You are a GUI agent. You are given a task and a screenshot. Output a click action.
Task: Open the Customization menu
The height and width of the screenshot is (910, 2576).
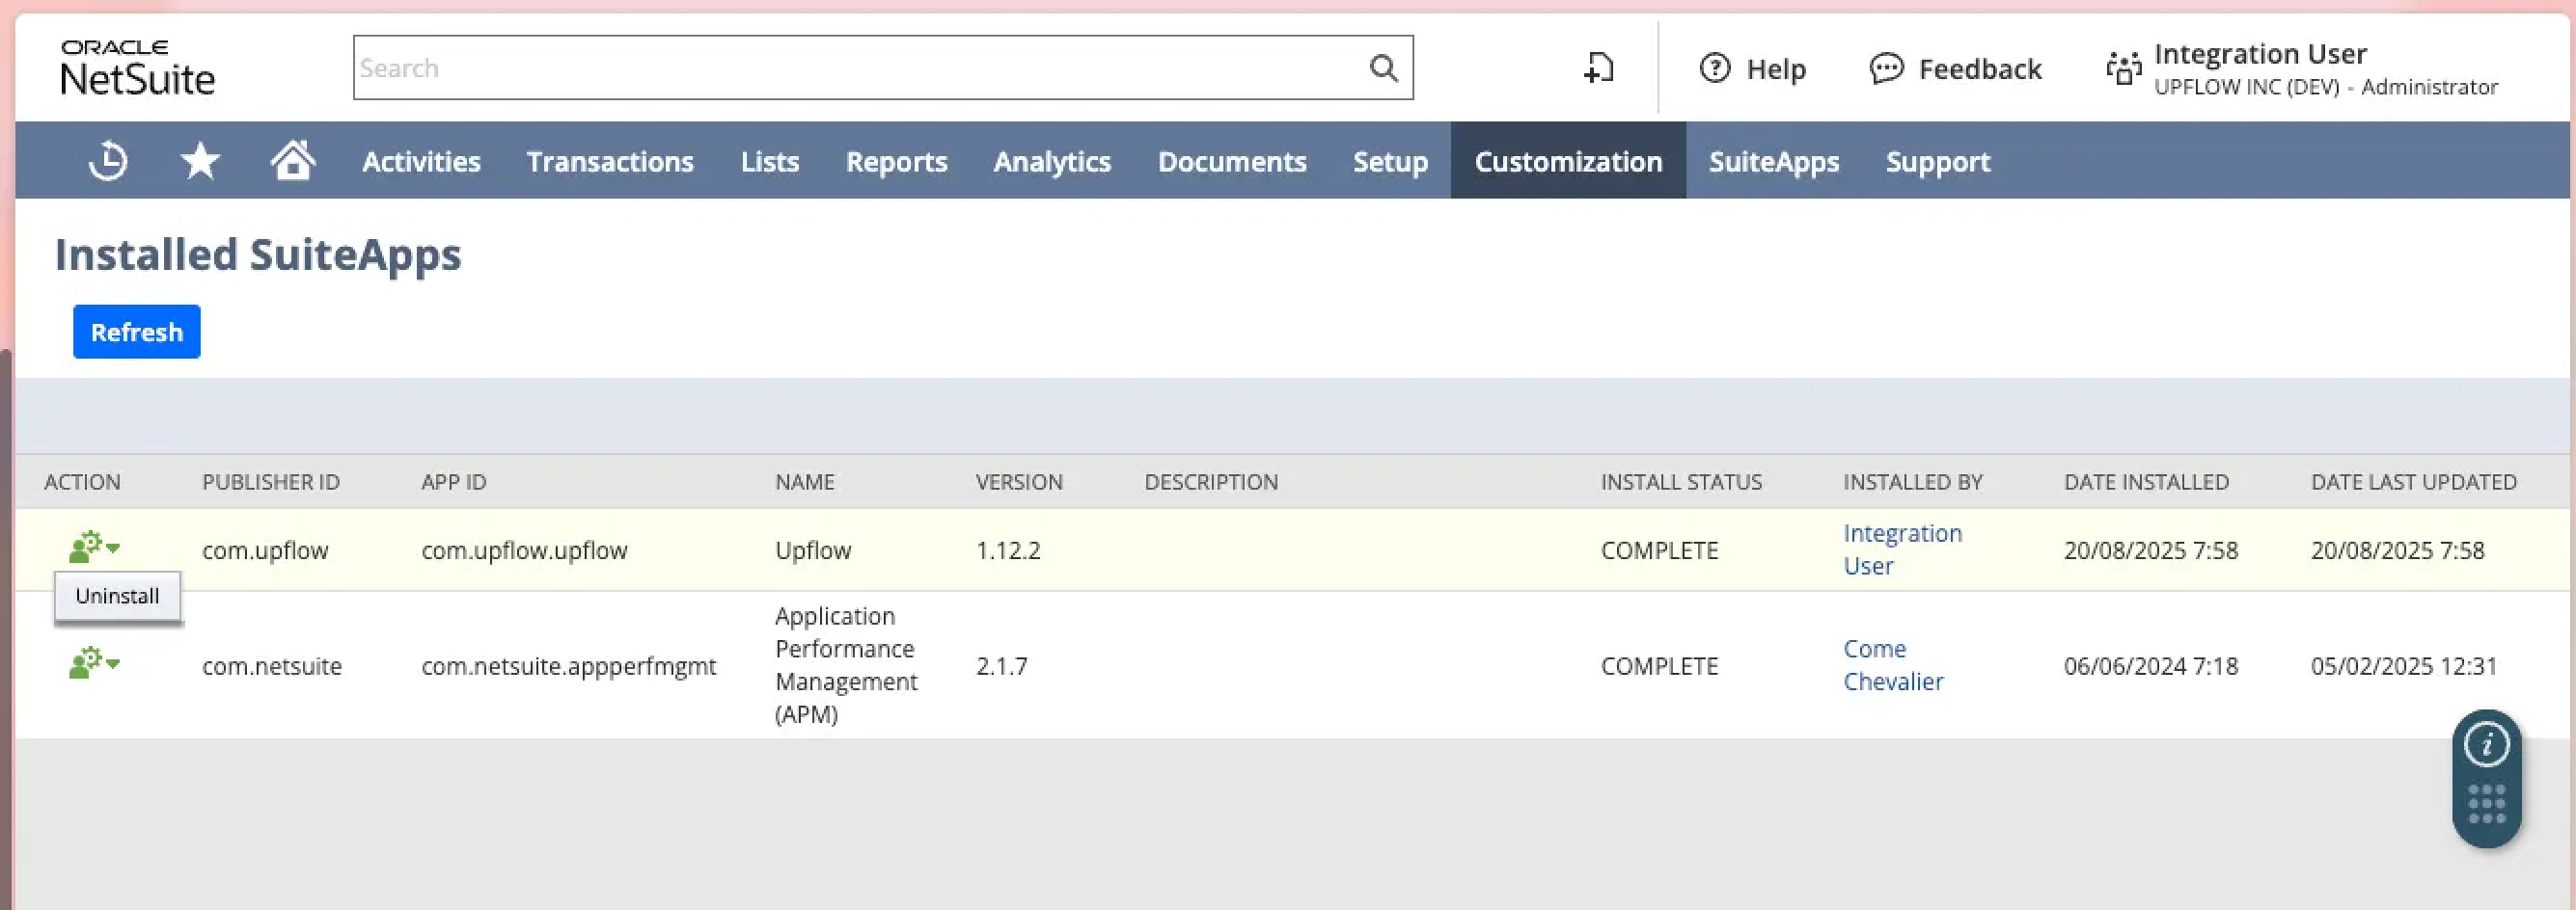coord(1567,161)
